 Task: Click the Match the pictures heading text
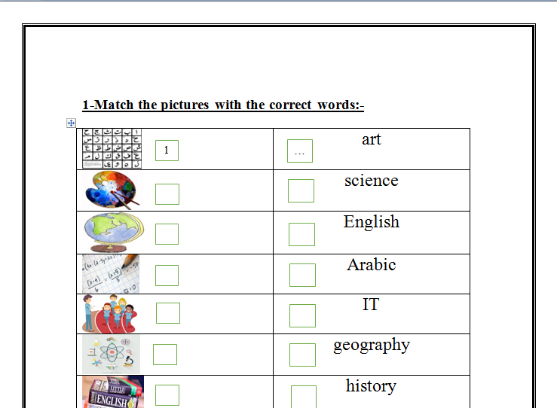[223, 105]
